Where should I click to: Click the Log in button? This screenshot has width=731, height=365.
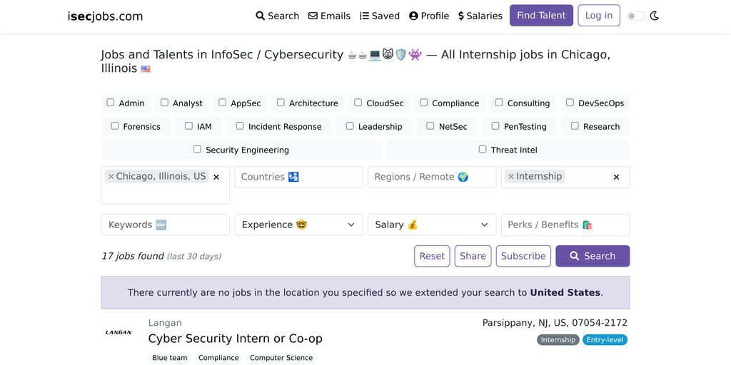[x=599, y=16]
